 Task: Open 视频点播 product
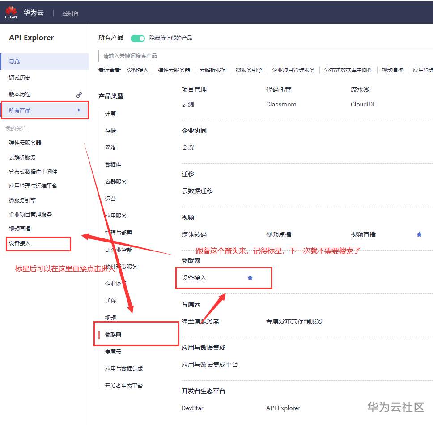[279, 234]
